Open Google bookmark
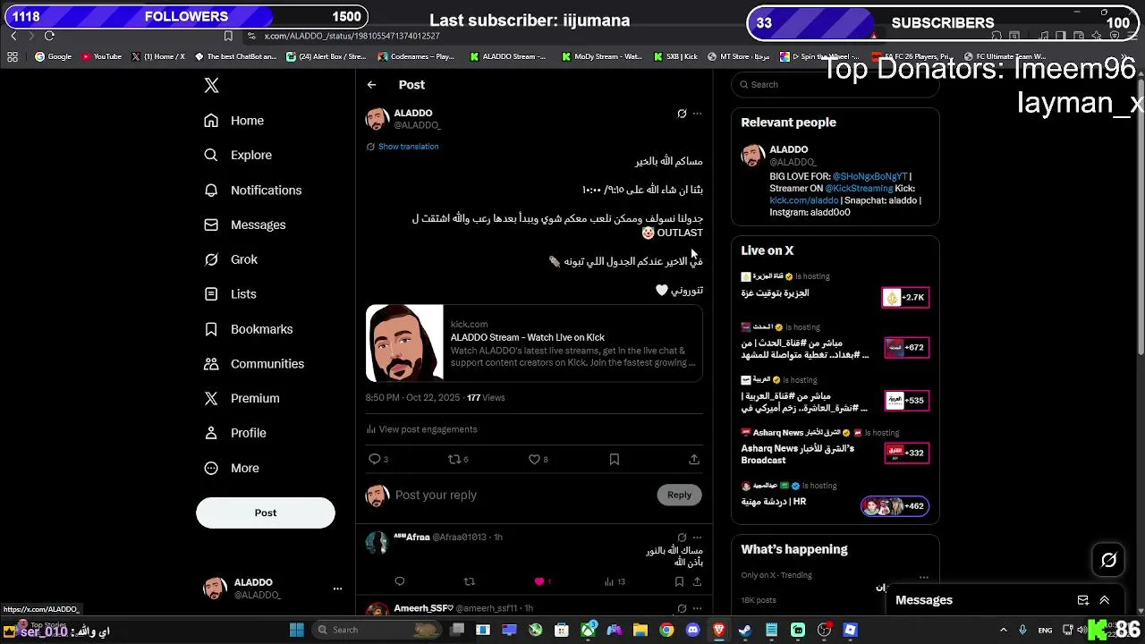The image size is (1145, 644). pyautogui.click(x=53, y=56)
